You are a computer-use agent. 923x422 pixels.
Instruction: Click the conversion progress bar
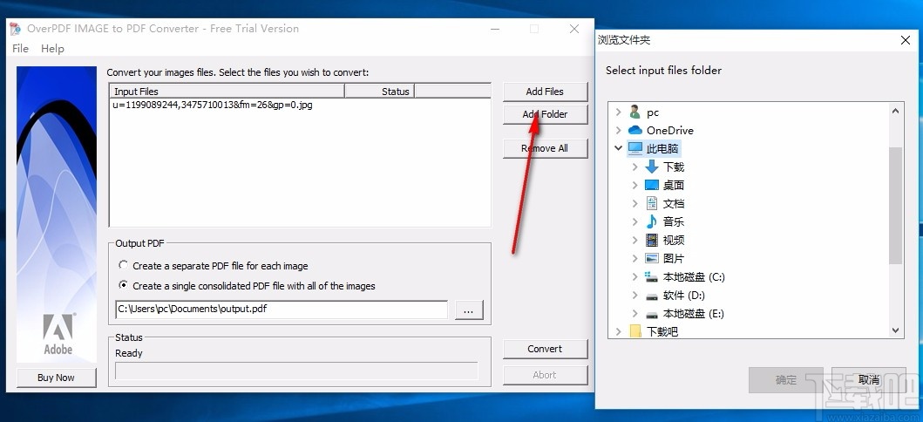pyautogui.click(x=296, y=371)
